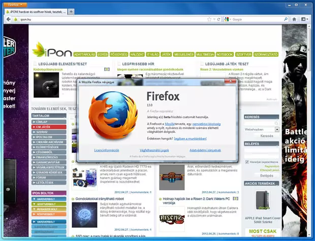
Task: Open FÓRUM in the sidebar
Action: pos(49,178)
